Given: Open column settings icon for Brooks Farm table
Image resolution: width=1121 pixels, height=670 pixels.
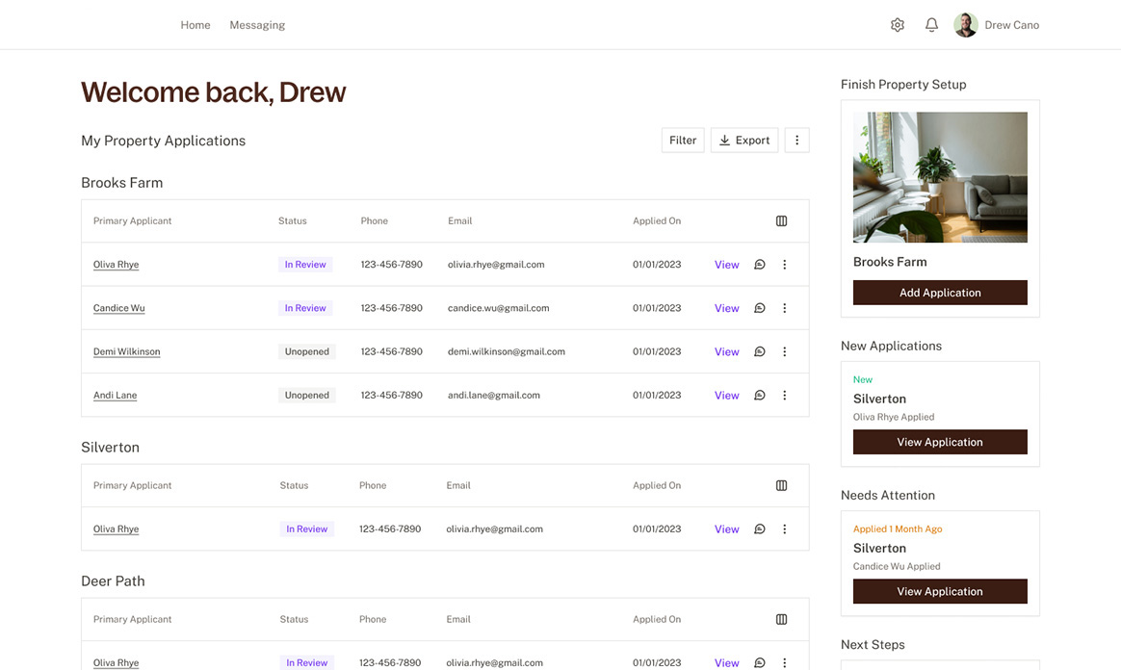Looking at the screenshot, I should pyautogui.click(x=781, y=221).
